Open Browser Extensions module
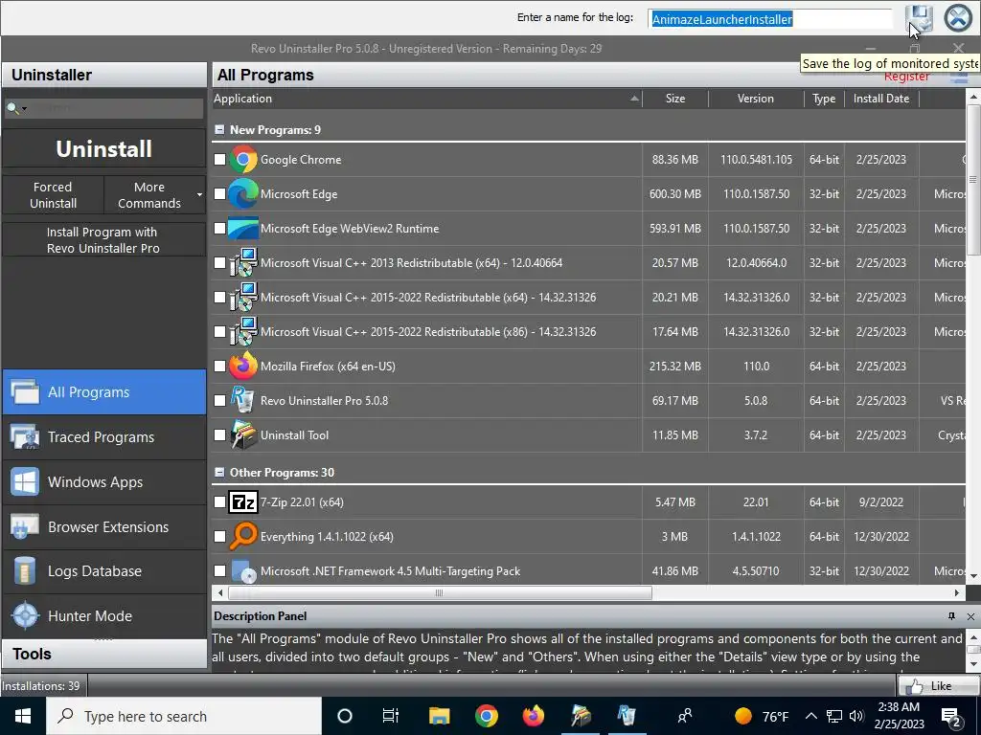This screenshot has height=735, width=981. [x=103, y=527]
